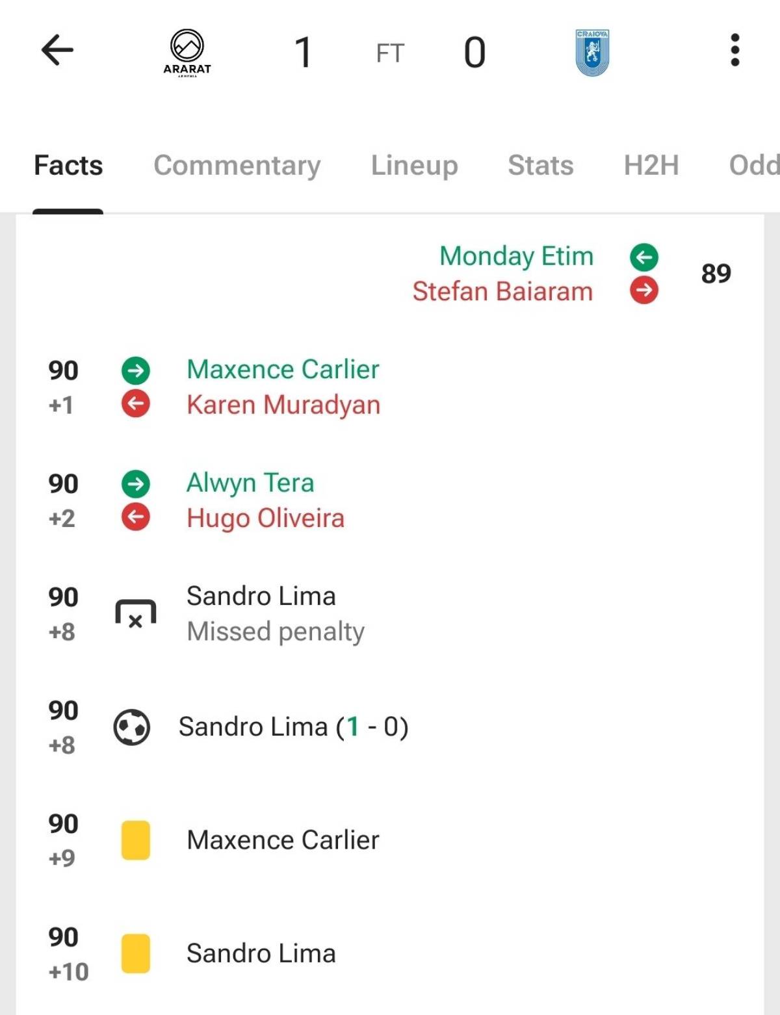
Task: Open the three-dot overflow menu
Action: (735, 50)
